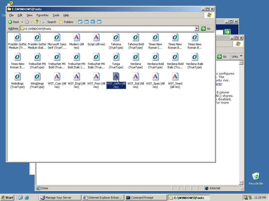Open the Tools menu

click(56, 15)
